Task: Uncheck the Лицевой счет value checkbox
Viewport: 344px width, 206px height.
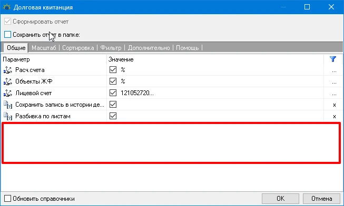Action: point(113,93)
